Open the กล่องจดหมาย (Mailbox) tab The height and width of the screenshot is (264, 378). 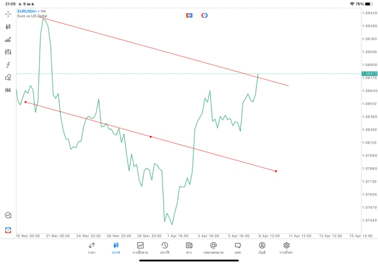213,247
